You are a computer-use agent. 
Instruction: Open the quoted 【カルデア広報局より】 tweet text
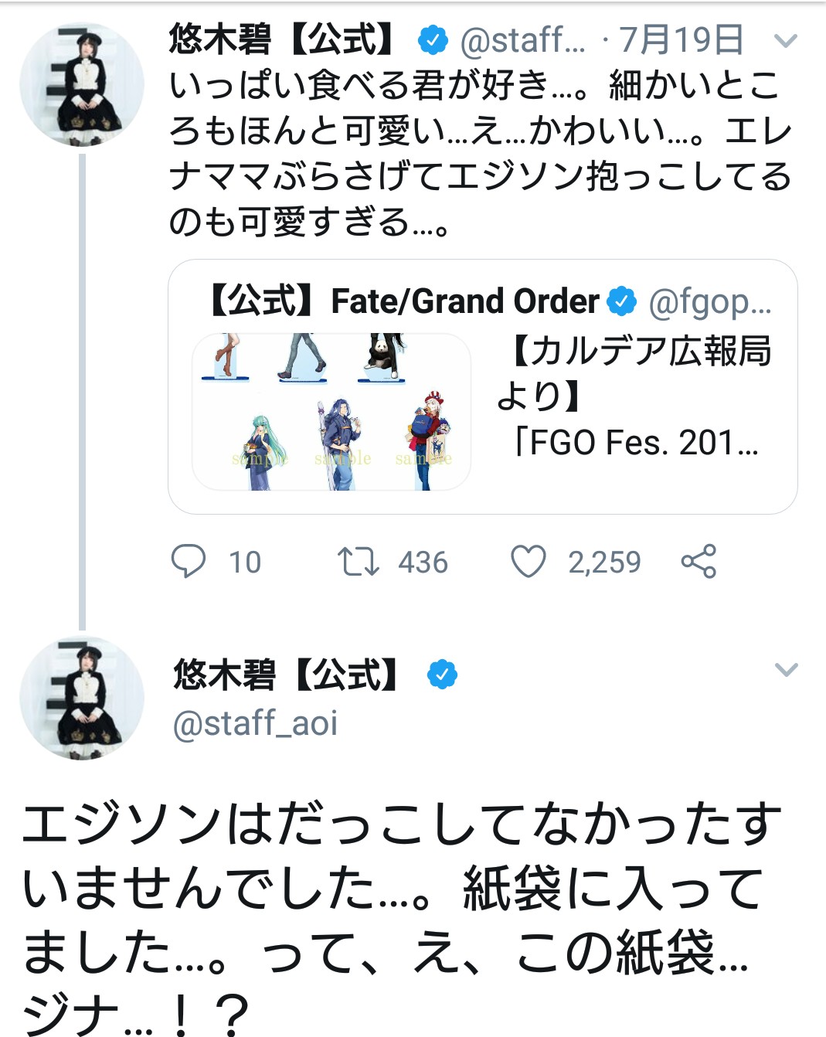pyautogui.click(x=635, y=396)
